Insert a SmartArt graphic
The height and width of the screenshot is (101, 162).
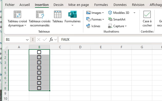[x=117, y=19]
